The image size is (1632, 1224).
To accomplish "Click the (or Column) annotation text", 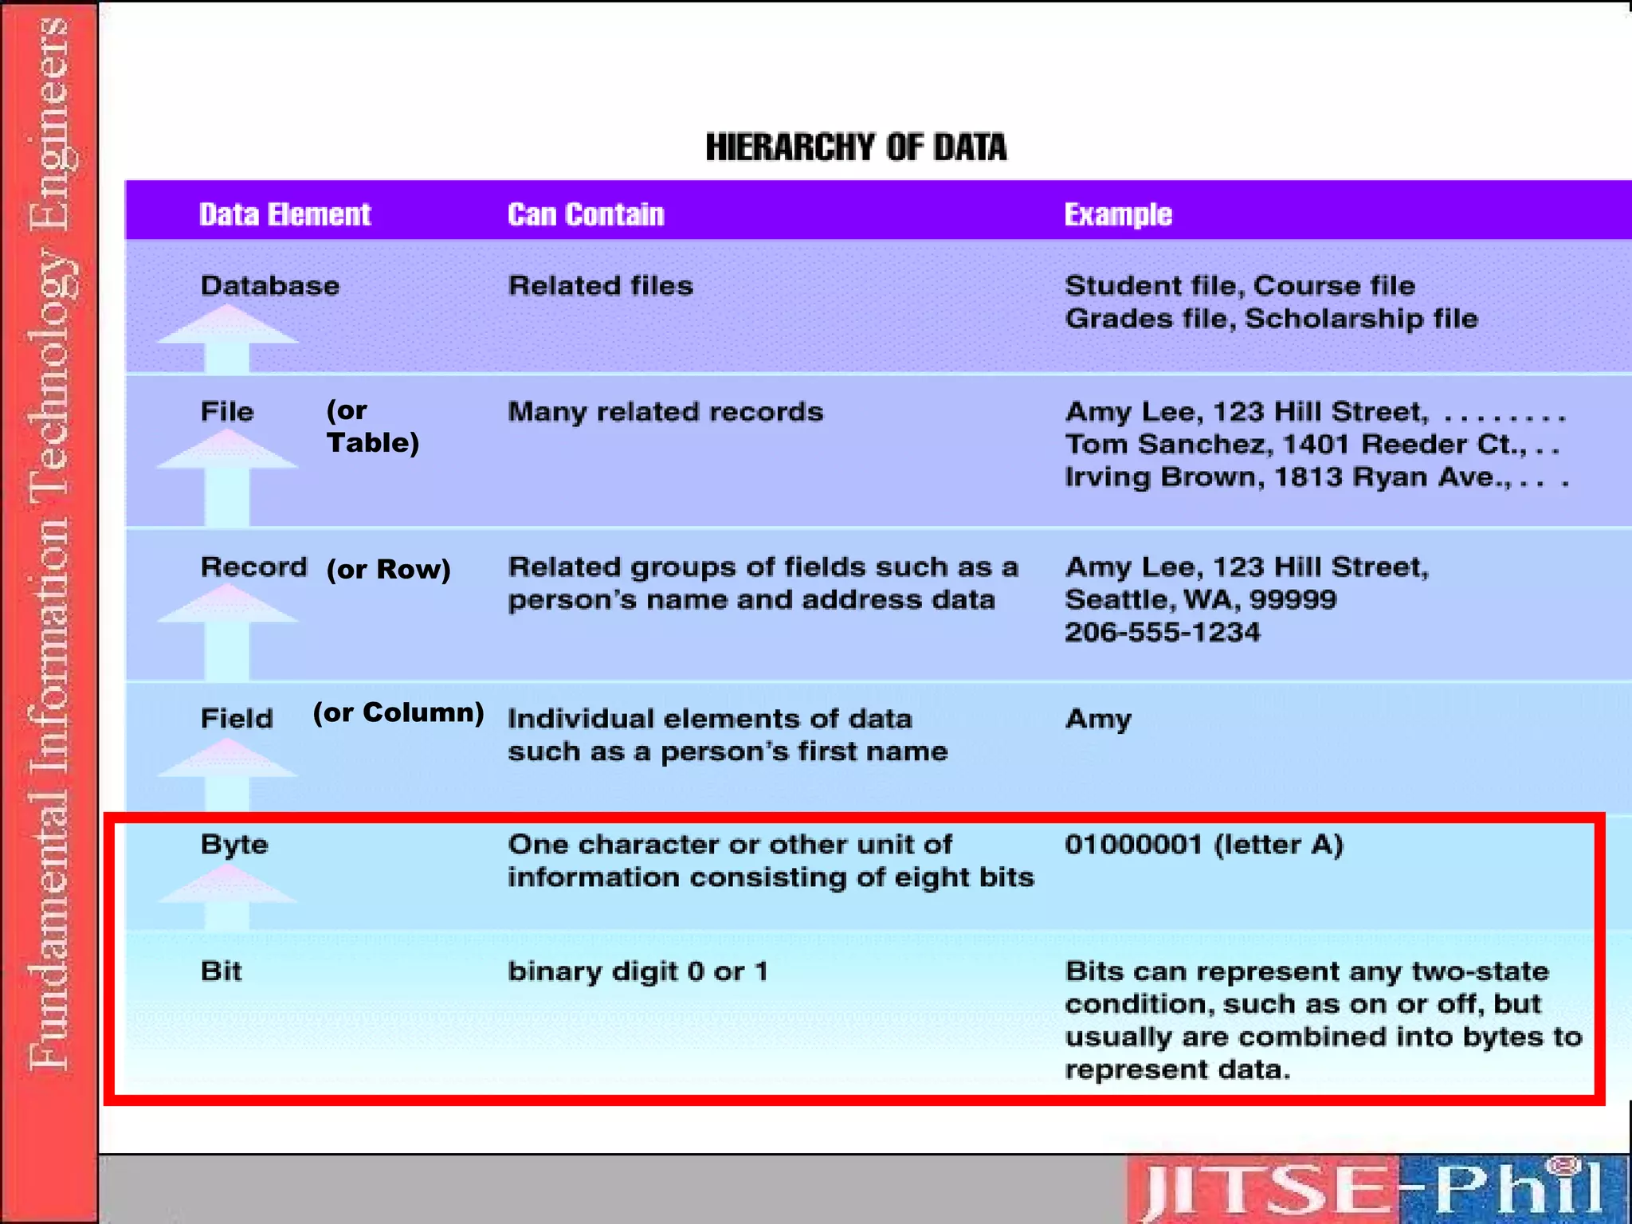I will (398, 712).
